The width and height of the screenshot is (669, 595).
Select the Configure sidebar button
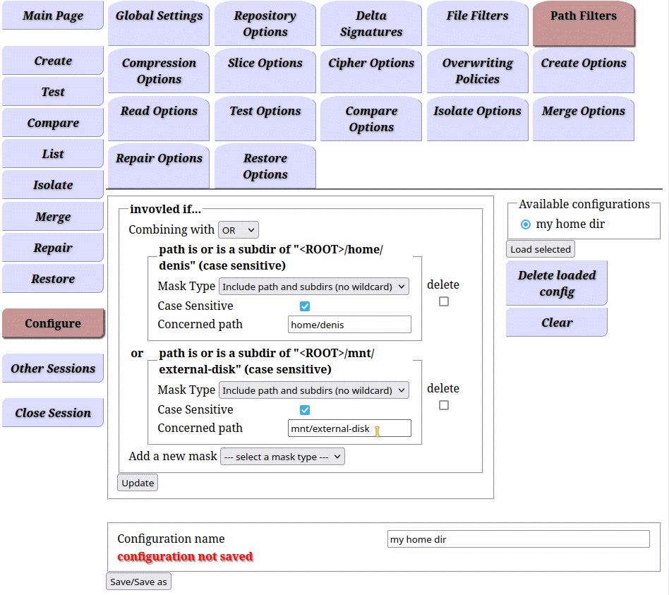(52, 323)
